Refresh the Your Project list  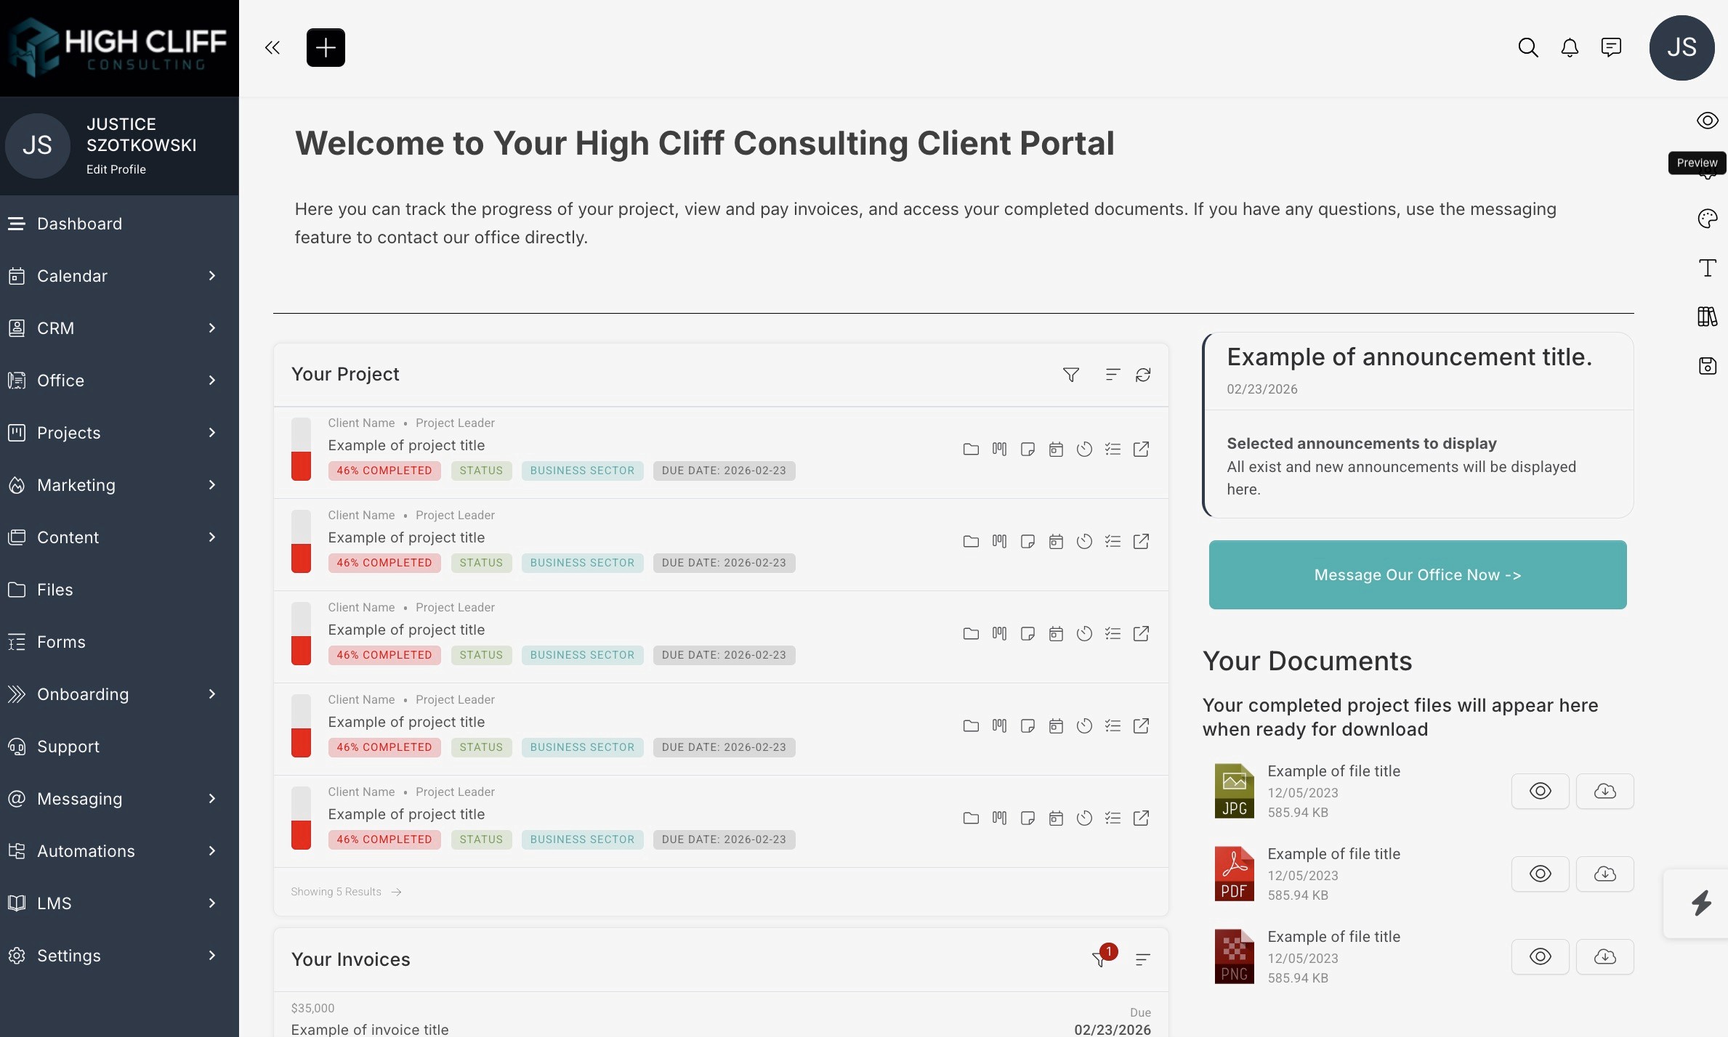1143,375
